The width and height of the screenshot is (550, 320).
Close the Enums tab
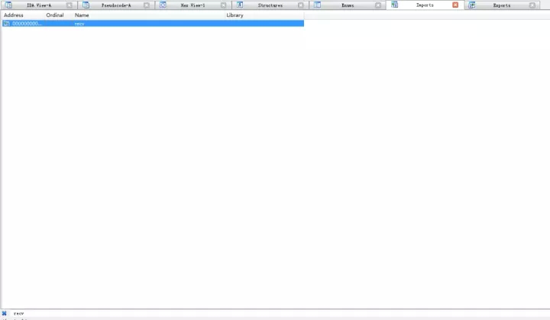(x=378, y=5)
